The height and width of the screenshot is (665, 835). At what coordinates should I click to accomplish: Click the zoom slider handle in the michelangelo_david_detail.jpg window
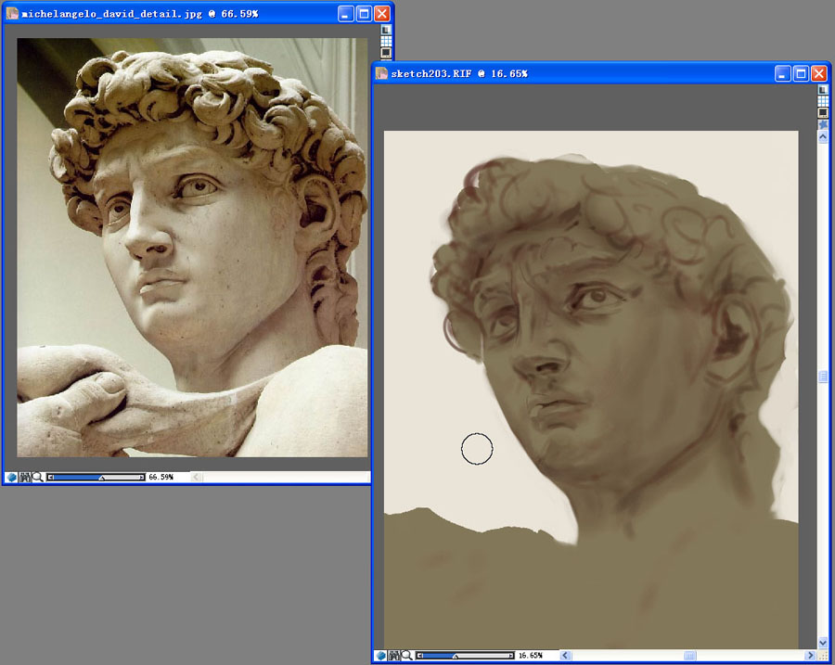[101, 478]
